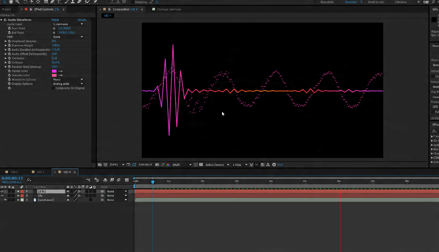
Task: Mute audio of ses4.wav layer
Action: 6,200
